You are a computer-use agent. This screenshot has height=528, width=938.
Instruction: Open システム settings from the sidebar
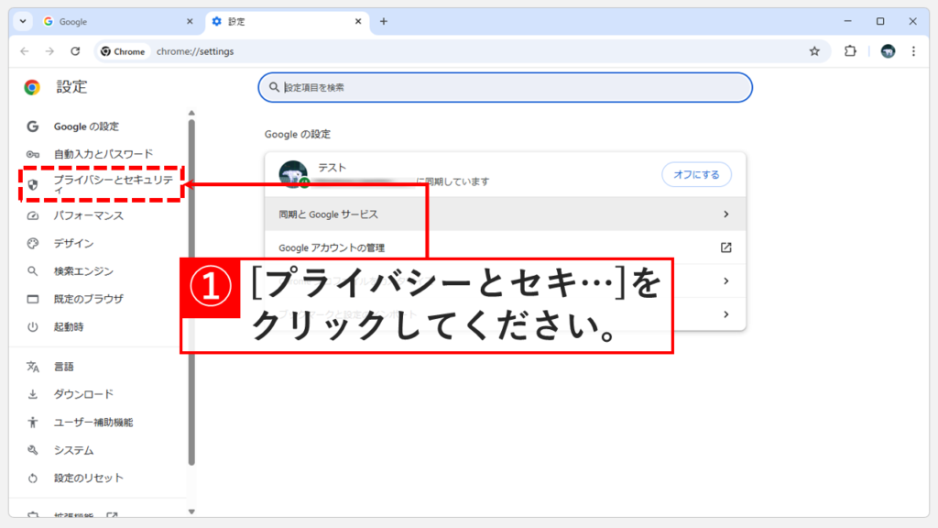pos(73,450)
